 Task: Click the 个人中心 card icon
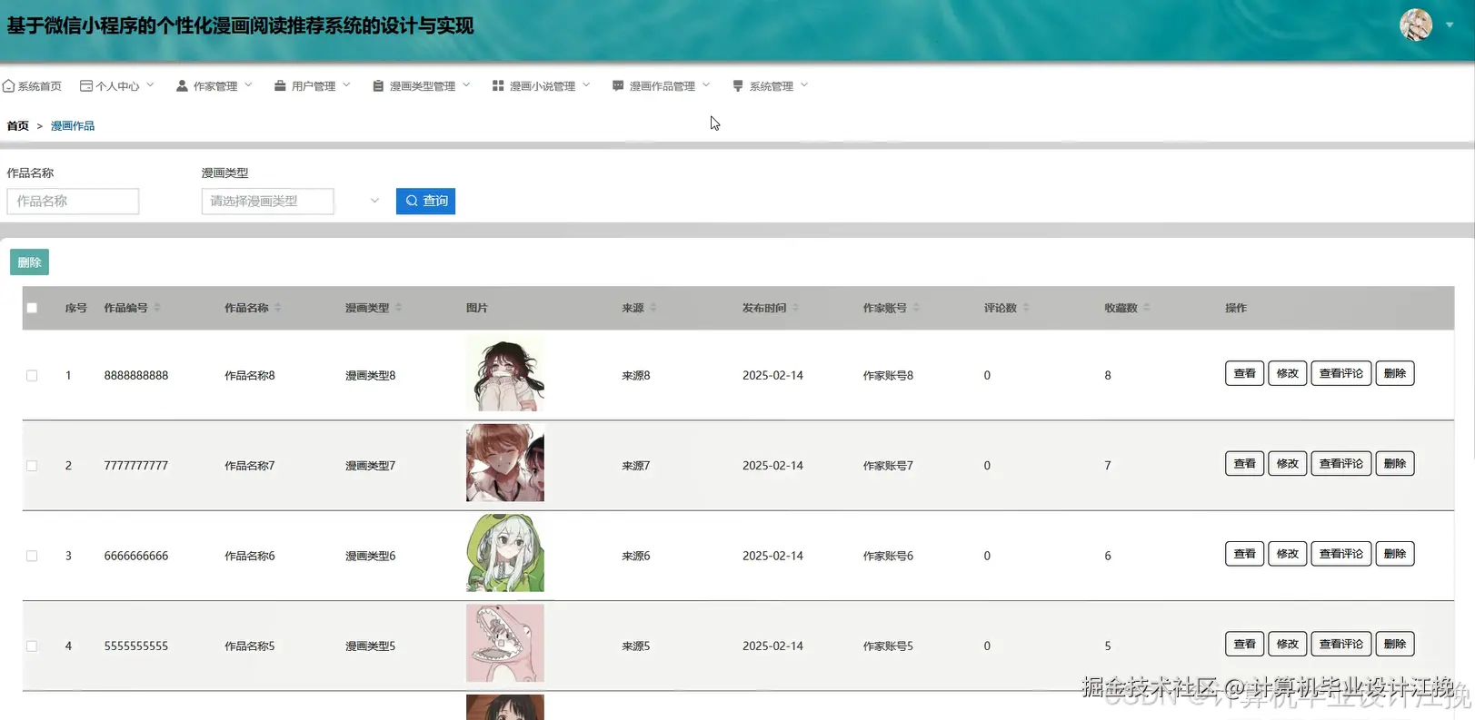tap(86, 86)
